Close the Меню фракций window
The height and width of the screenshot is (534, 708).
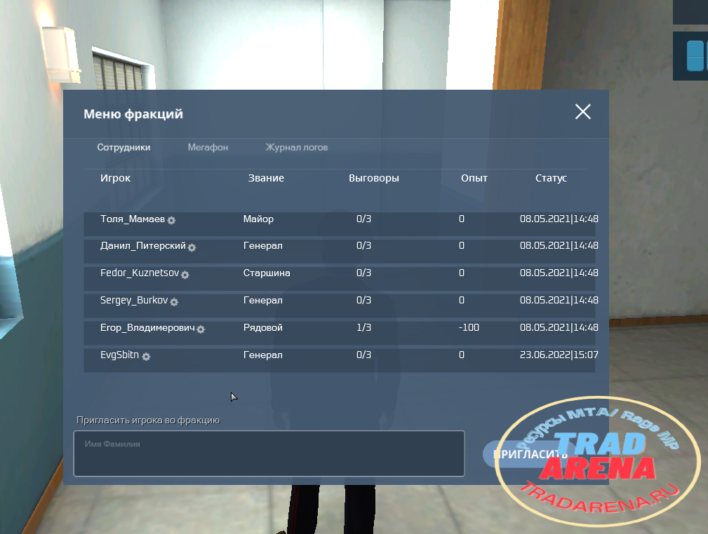583,111
